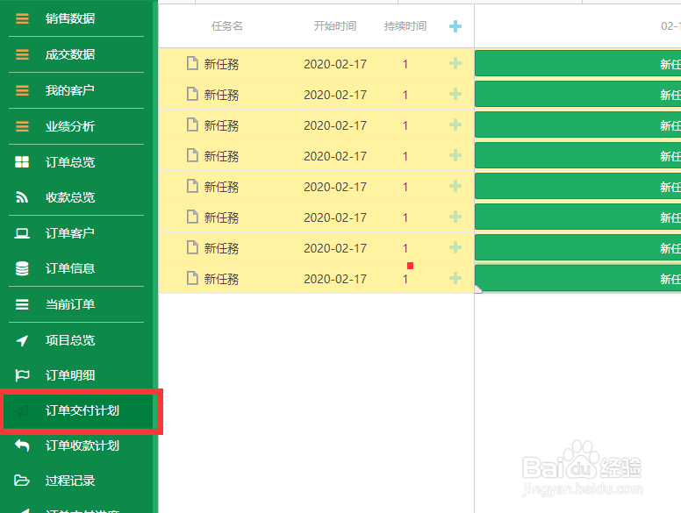The width and height of the screenshot is (681, 513).
Task: Click the bottom green Gantt bar
Action: 577,278
